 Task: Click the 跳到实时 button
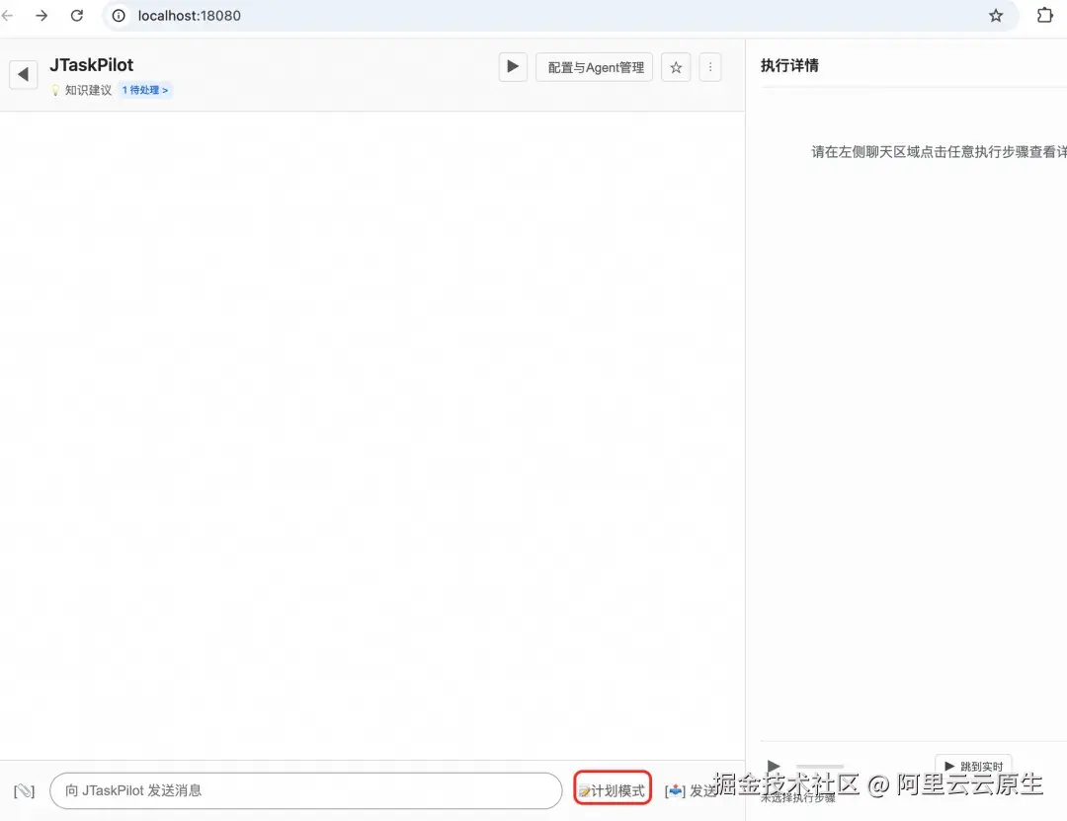[973, 766]
